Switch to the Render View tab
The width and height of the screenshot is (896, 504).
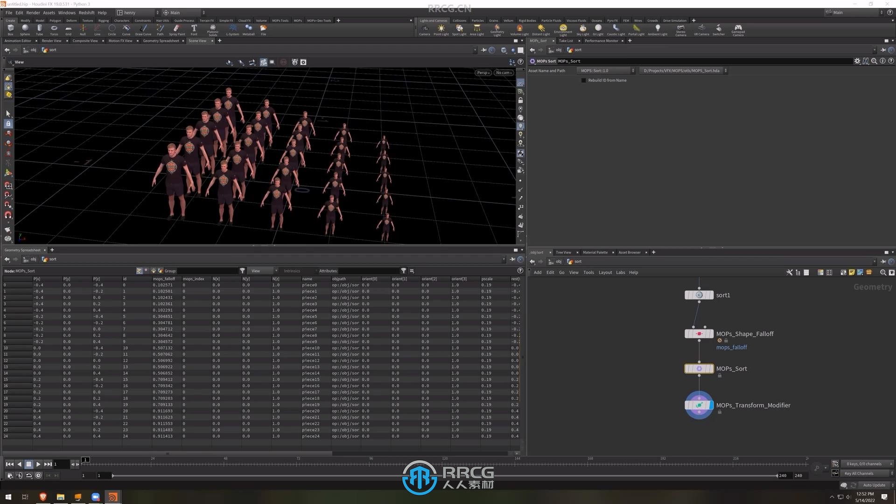pyautogui.click(x=51, y=41)
